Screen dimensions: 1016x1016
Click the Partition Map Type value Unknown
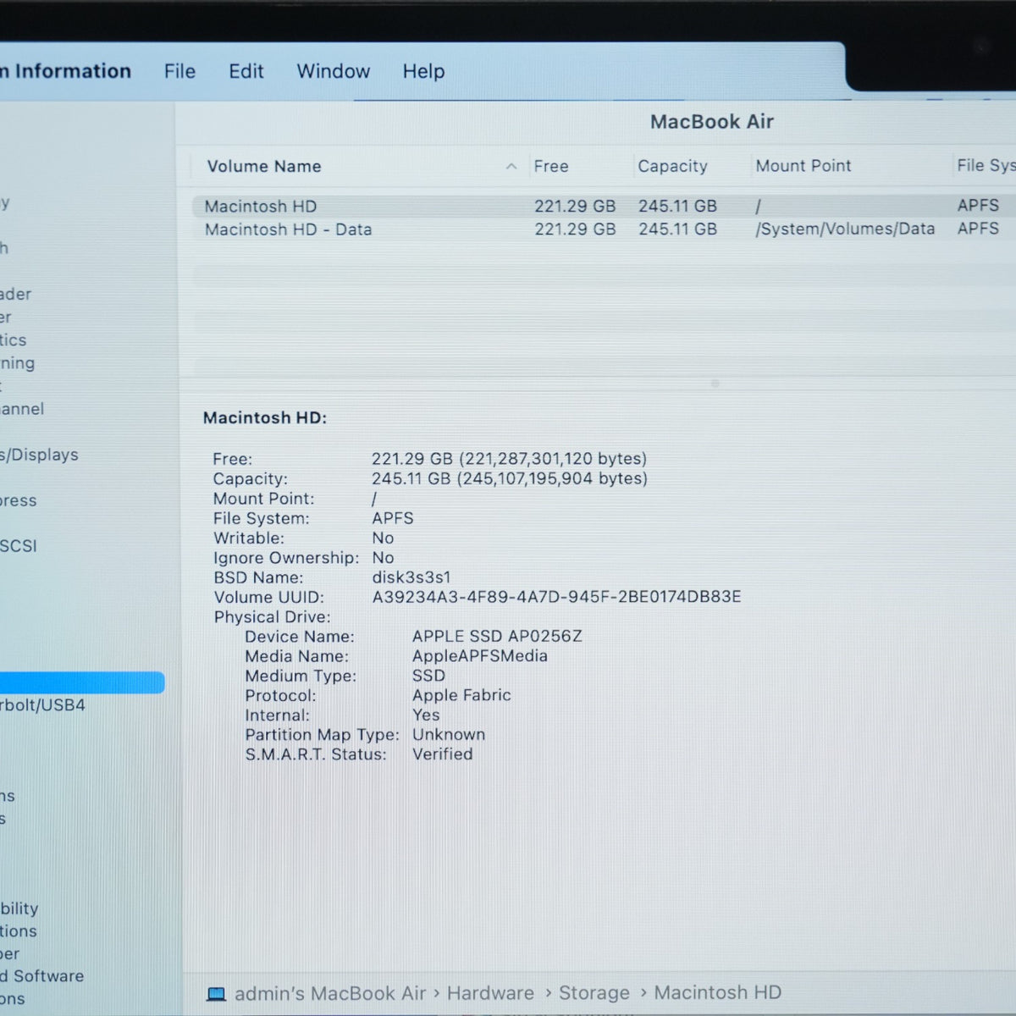[x=449, y=735]
